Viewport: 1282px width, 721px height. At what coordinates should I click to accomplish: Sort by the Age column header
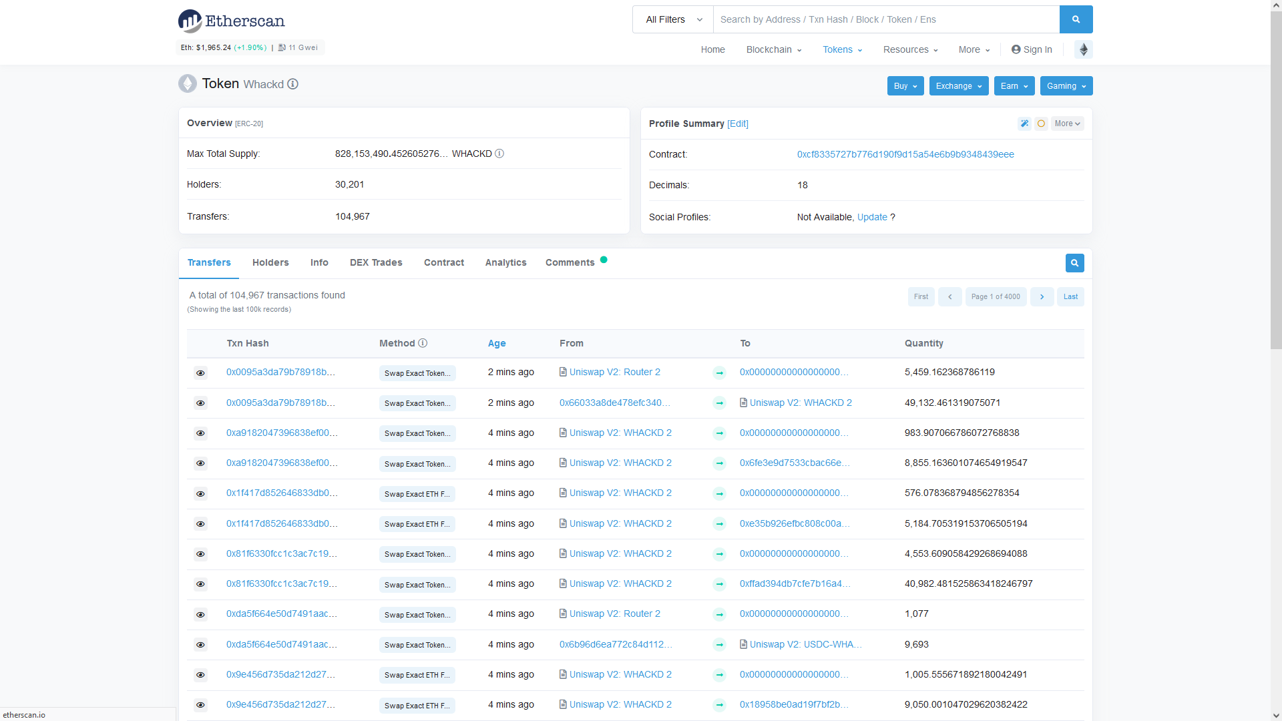[x=497, y=343]
